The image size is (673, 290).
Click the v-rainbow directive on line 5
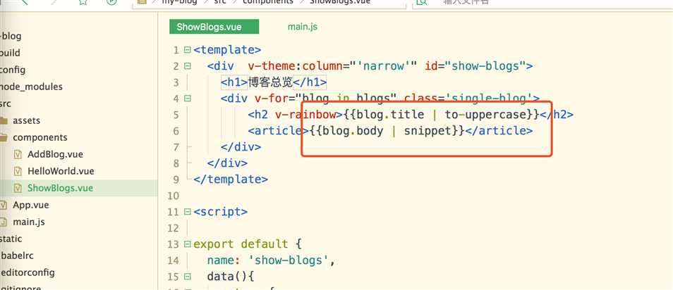tap(305, 115)
